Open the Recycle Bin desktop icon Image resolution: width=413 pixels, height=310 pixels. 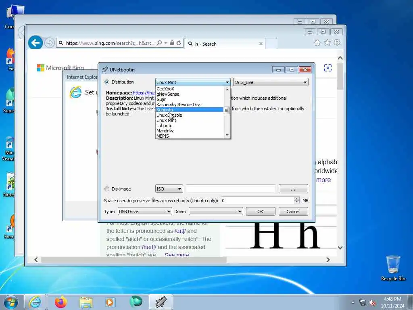click(x=393, y=268)
